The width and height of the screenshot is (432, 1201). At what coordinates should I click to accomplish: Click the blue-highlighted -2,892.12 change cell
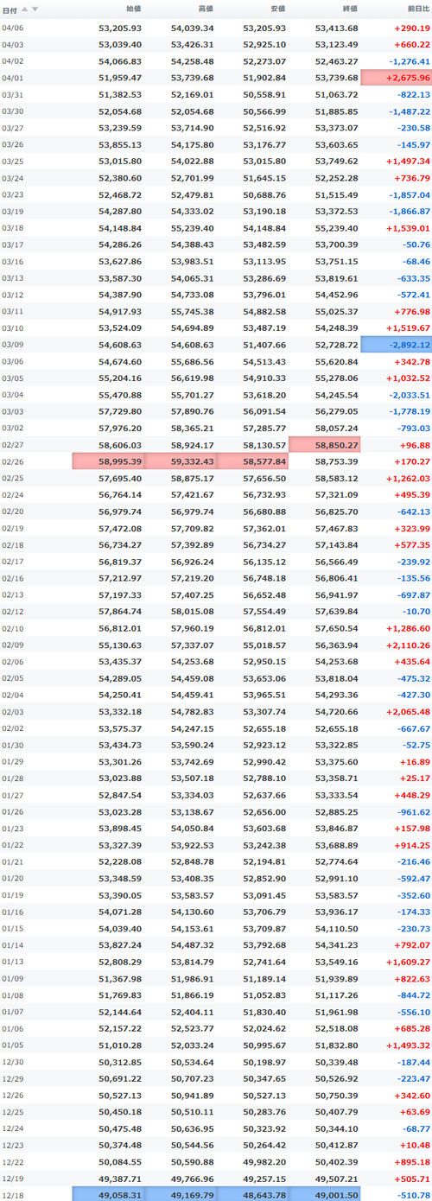coord(396,345)
